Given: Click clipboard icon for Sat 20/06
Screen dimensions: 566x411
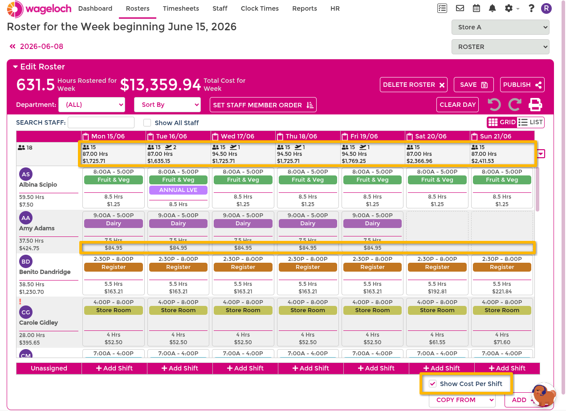Looking at the screenshot, I should tap(409, 136).
